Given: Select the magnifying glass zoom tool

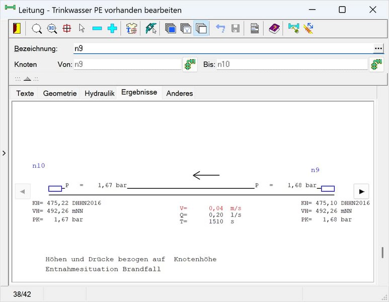Looking at the screenshot, I should coord(37,29).
